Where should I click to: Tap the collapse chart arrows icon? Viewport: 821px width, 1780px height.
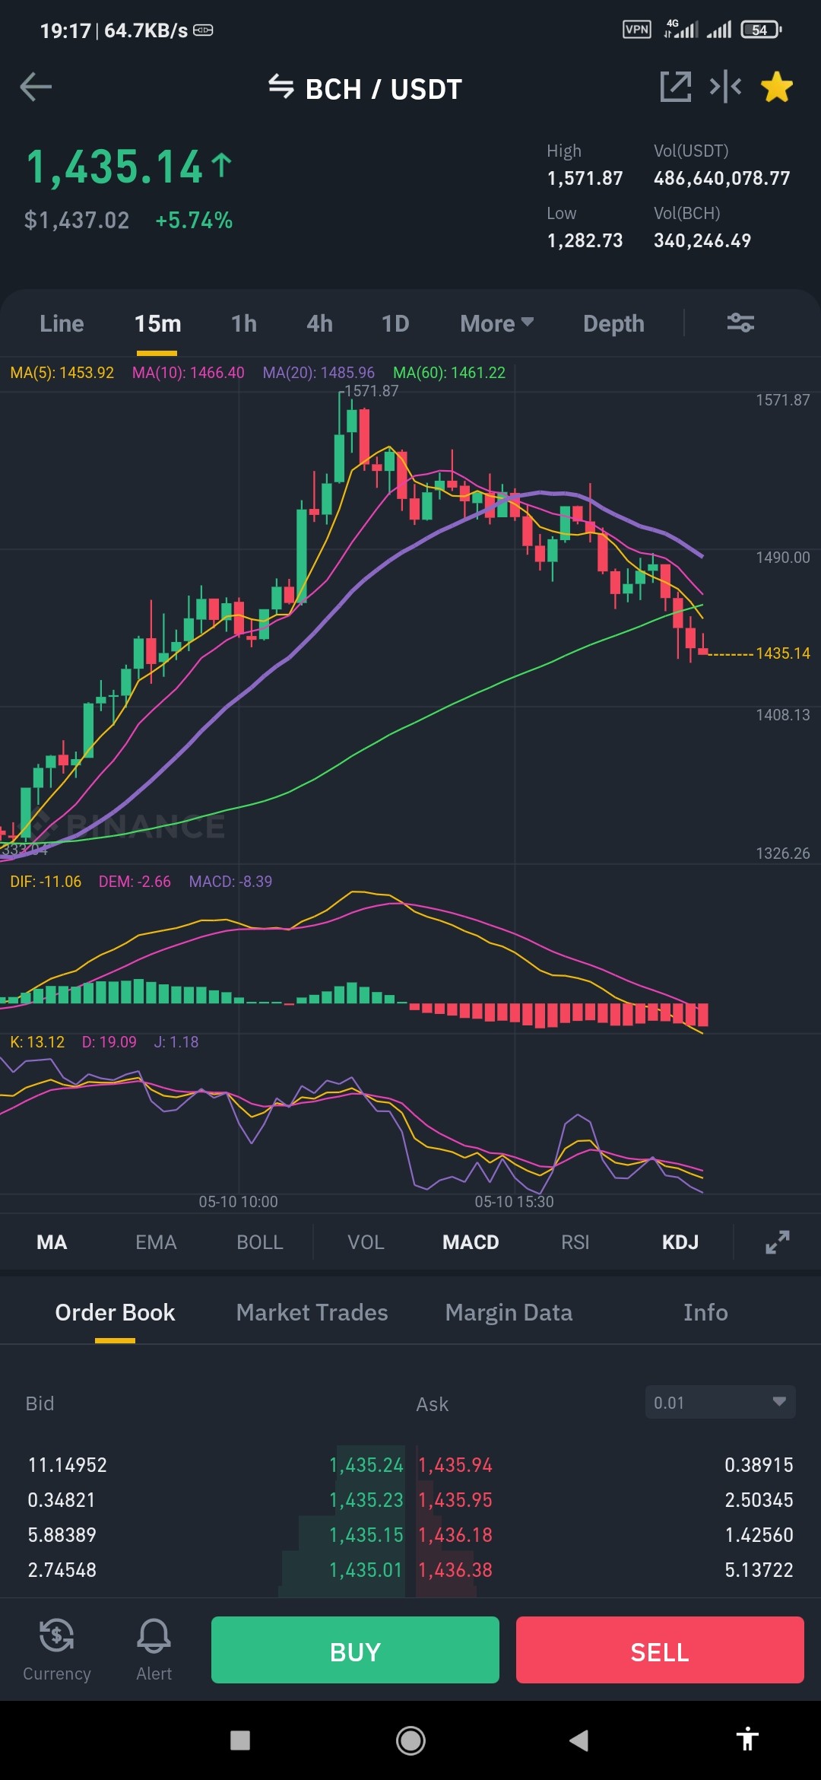[725, 87]
